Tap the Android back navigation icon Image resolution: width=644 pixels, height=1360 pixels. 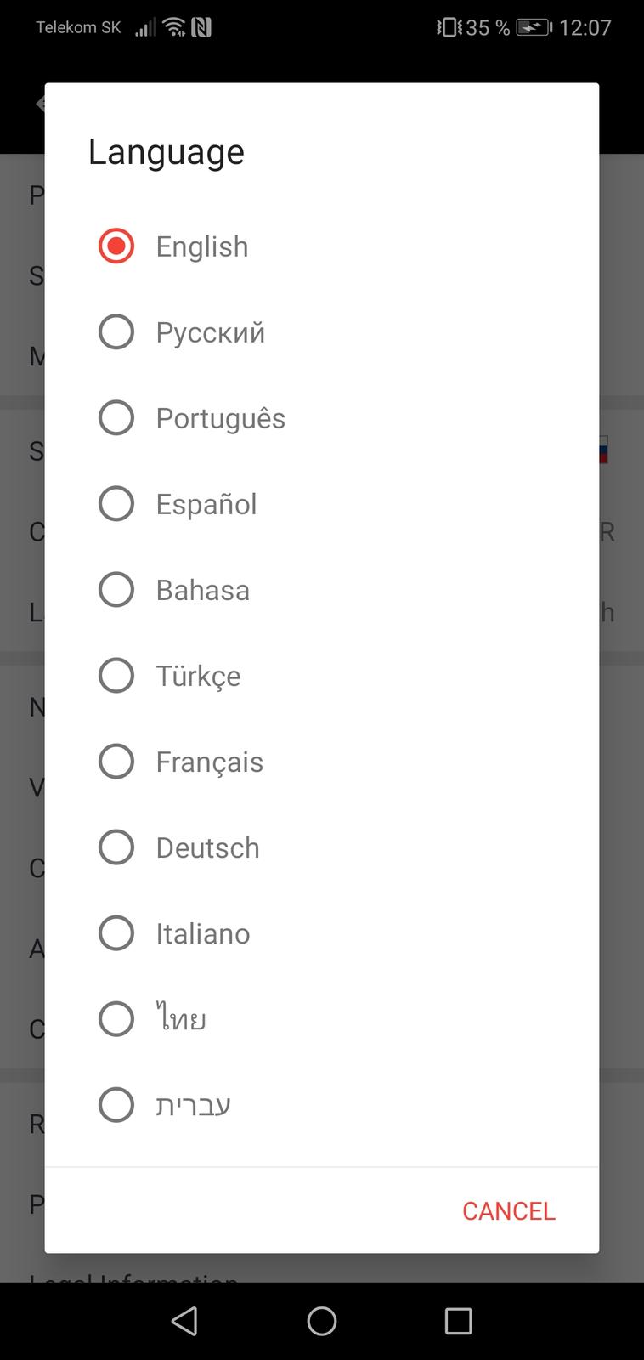[184, 1321]
